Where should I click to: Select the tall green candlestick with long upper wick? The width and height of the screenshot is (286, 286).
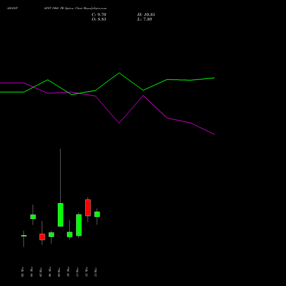[61, 214]
